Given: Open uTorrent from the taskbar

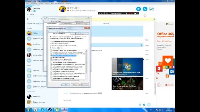Looking at the screenshot, I should [x=57, y=110].
